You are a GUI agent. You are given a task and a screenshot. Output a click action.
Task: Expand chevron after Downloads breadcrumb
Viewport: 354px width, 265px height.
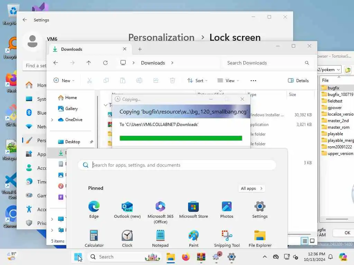[172, 63]
